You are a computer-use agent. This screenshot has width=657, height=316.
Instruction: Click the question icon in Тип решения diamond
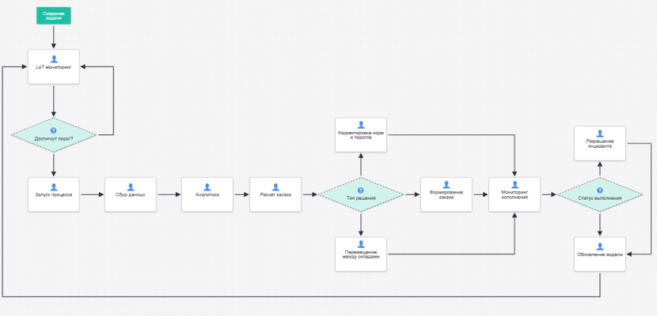pos(361,190)
